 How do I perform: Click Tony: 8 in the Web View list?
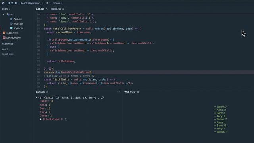[x=221, y=116]
